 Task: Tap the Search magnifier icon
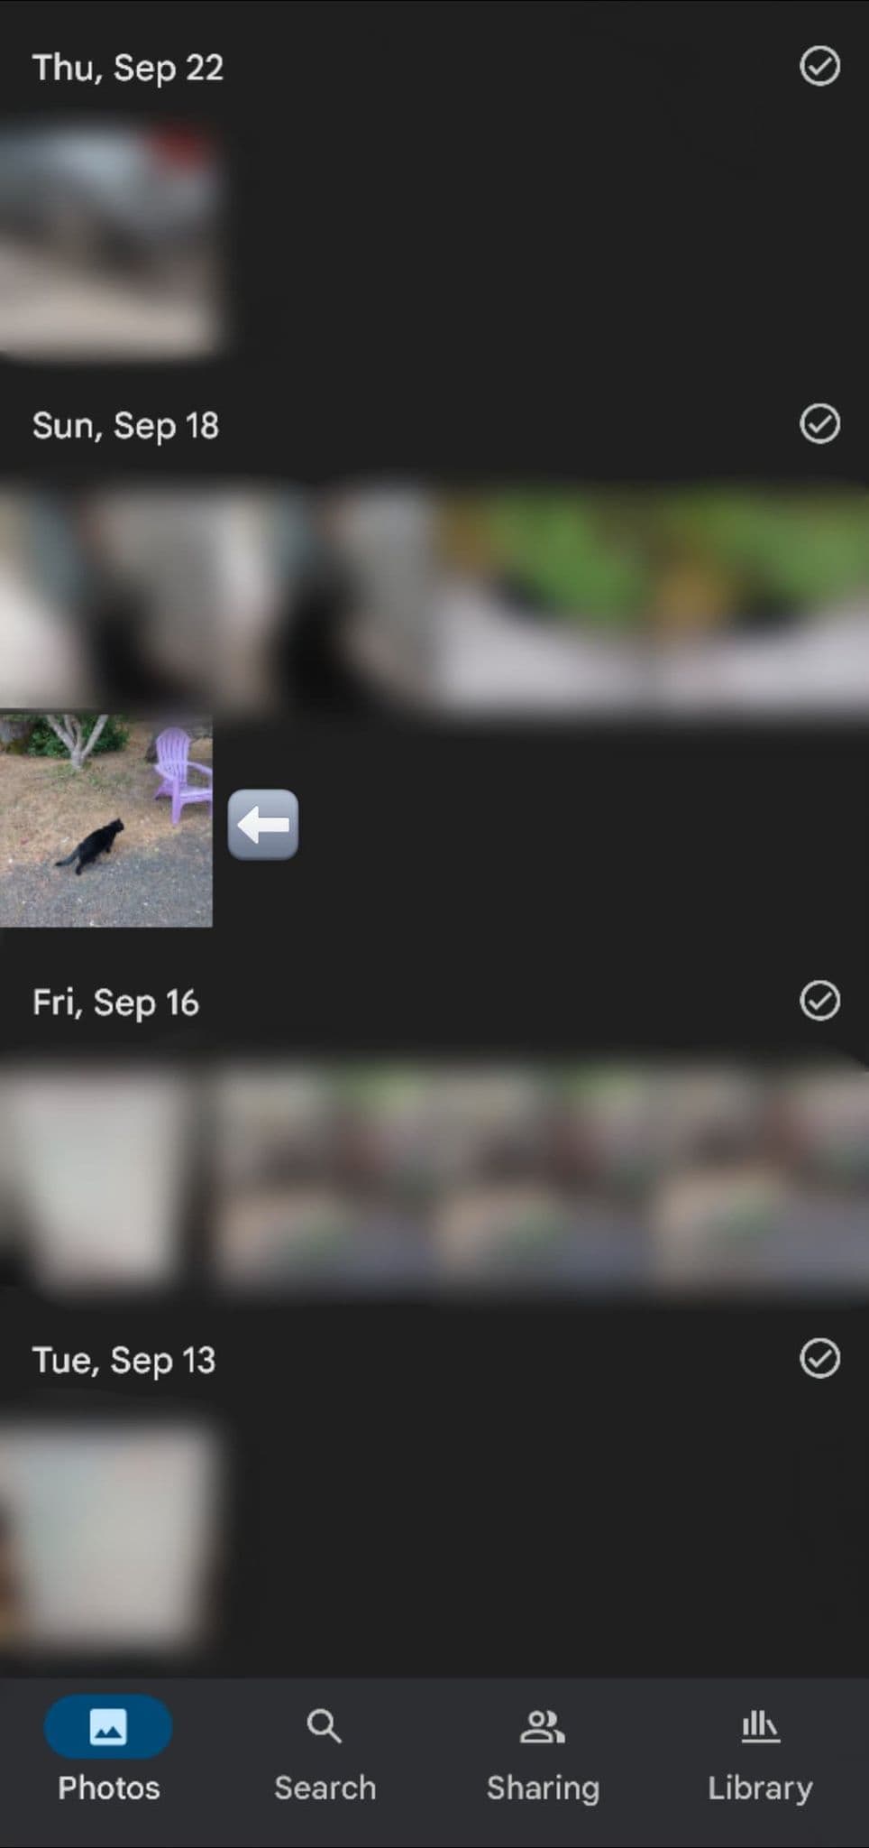tap(325, 1726)
